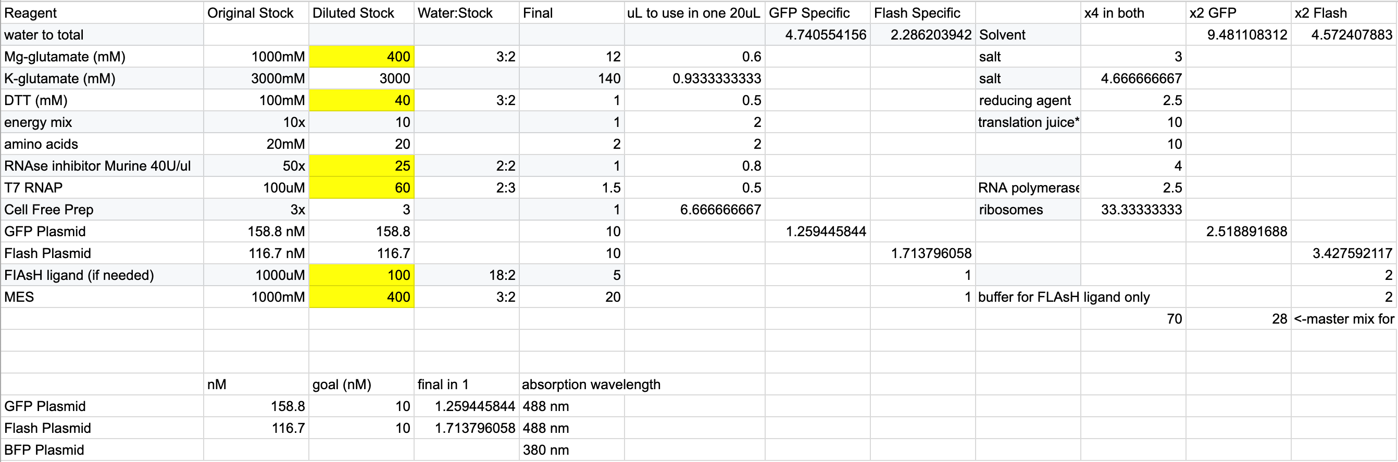Click the "RNAse inhibitor Murine 40U/ul" cell
1398x462 pixels.
coord(102,165)
